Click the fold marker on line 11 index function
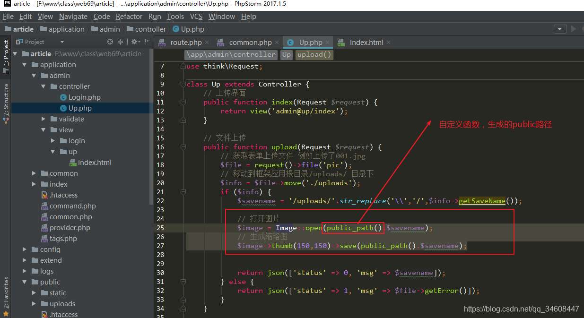Screen dimensions: 584x318 (183, 102)
